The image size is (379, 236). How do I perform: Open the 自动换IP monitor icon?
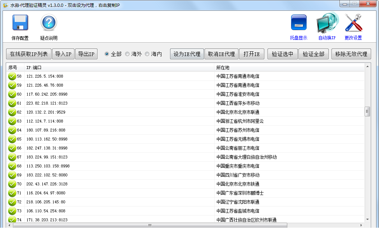327,23
